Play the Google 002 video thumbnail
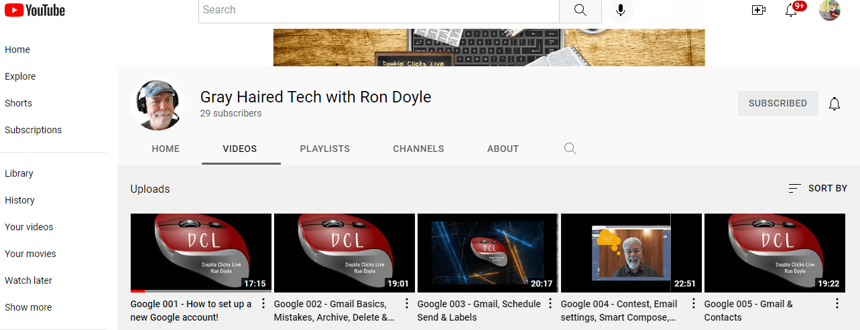Screen dimensions: 860x330 [345, 253]
